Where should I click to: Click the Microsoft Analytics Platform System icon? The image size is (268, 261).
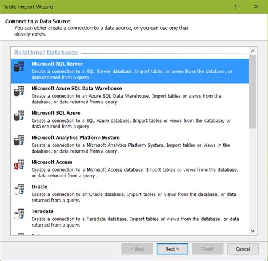(x=19, y=140)
